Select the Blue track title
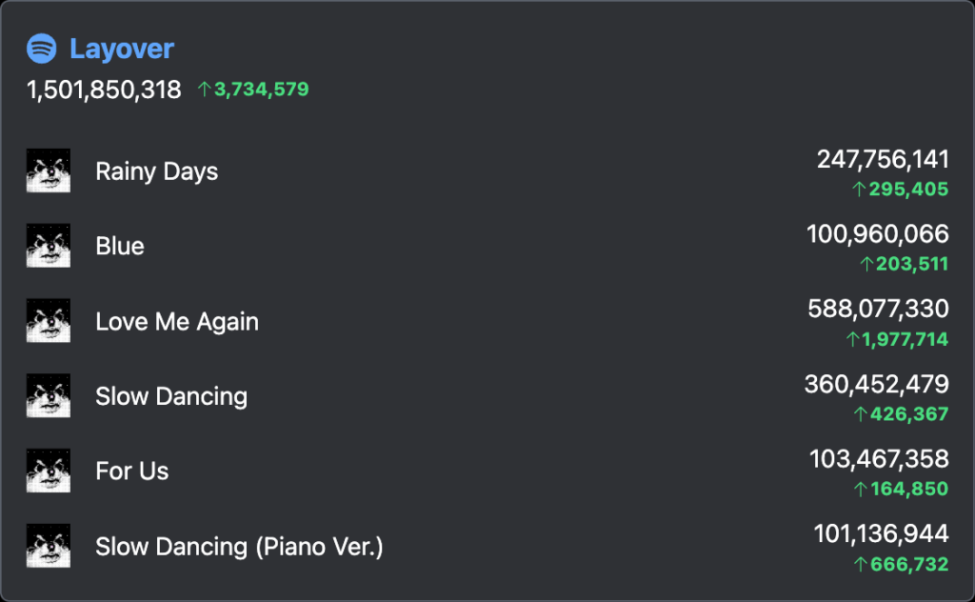The width and height of the screenshot is (975, 602). coord(120,247)
